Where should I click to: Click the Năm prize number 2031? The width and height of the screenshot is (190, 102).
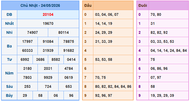pos(48,68)
